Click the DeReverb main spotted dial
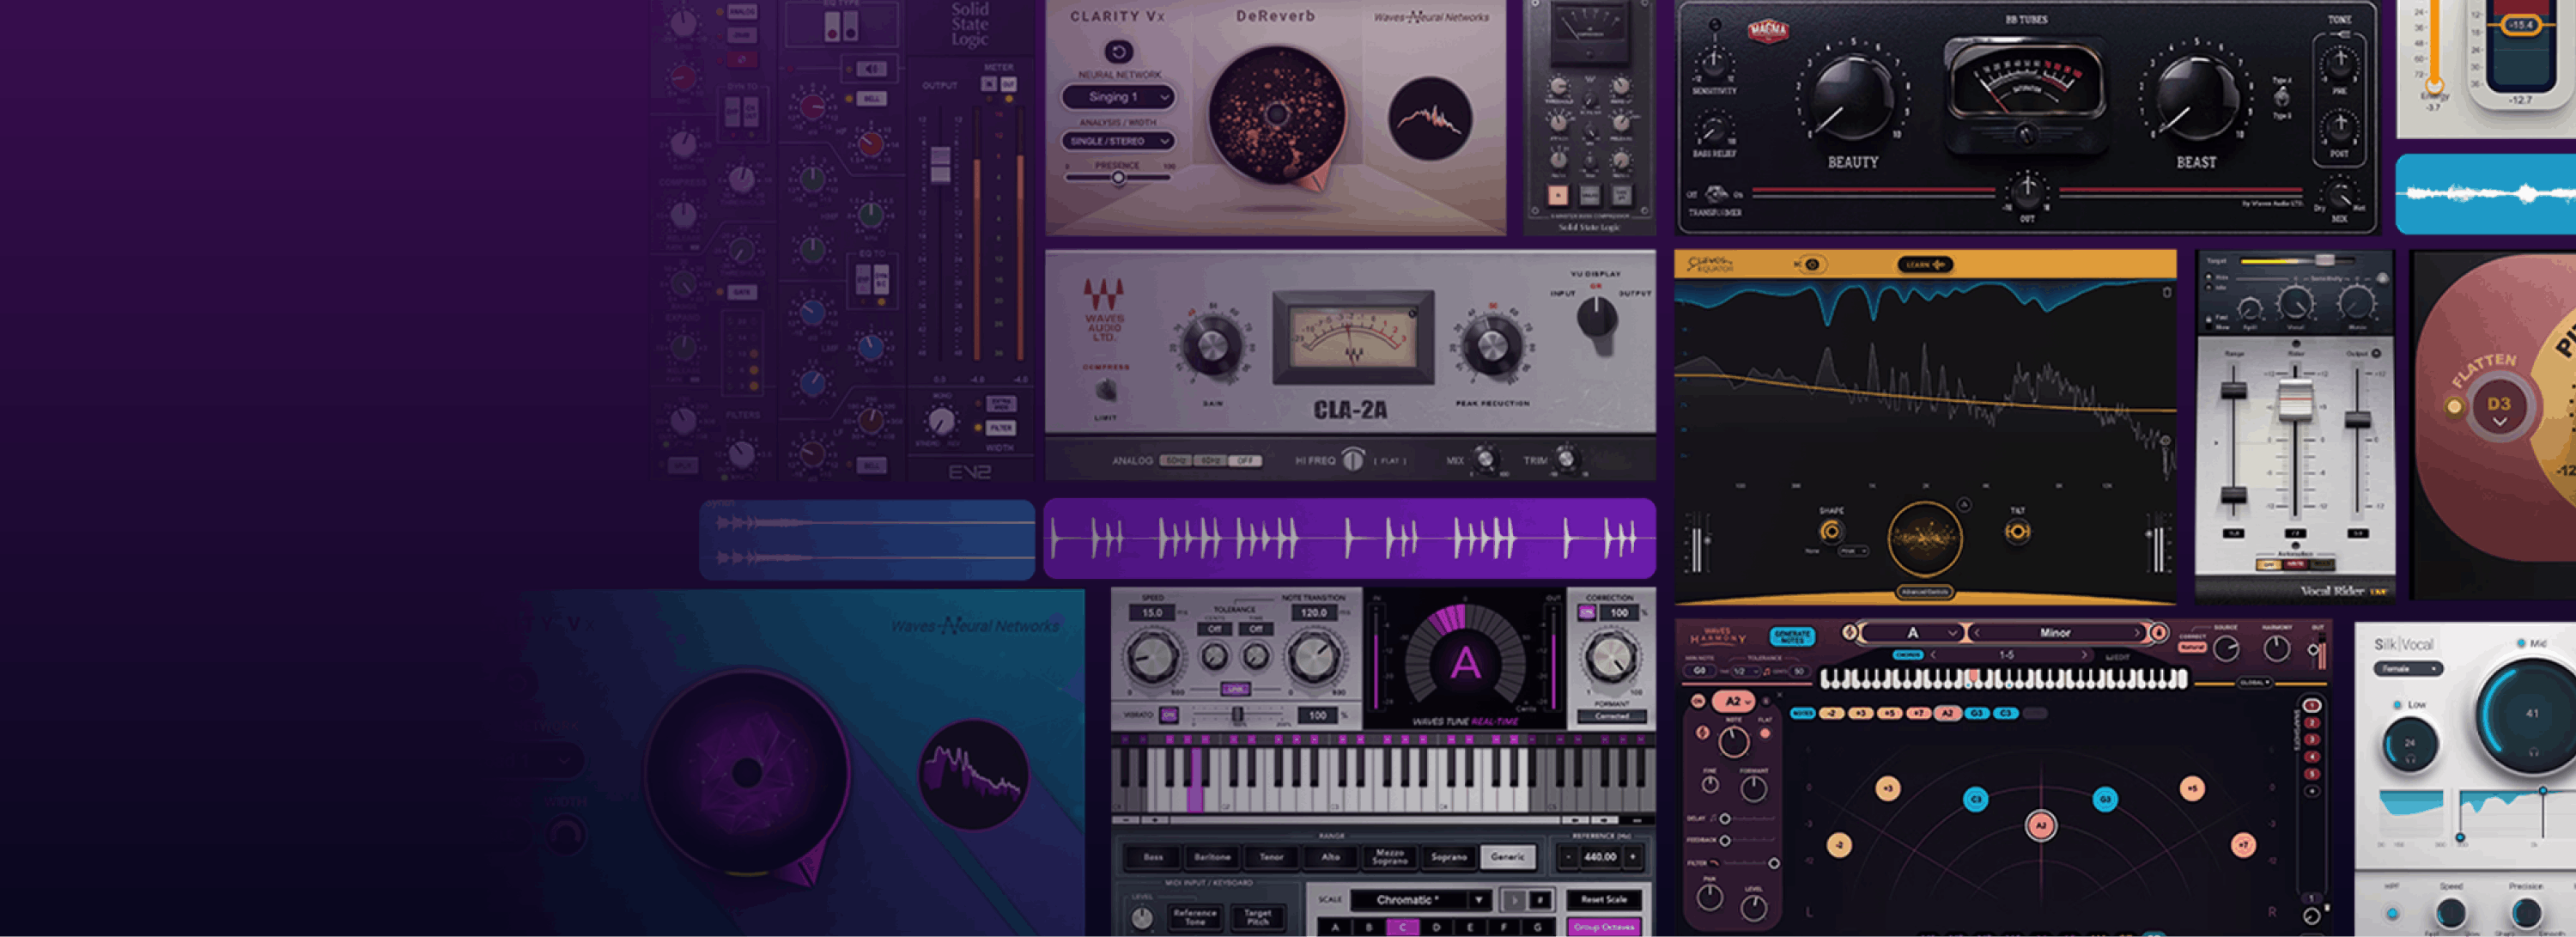2576x937 pixels. pyautogui.click(x=1277, y=115)
